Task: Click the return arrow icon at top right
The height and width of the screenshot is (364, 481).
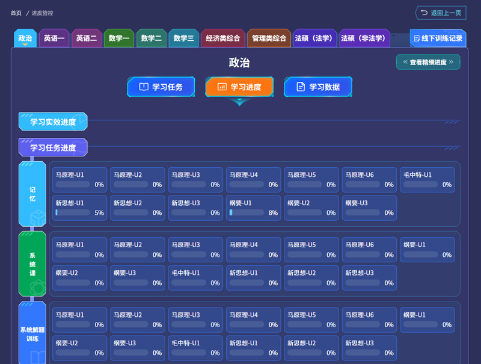Action: tap(424, 13)
